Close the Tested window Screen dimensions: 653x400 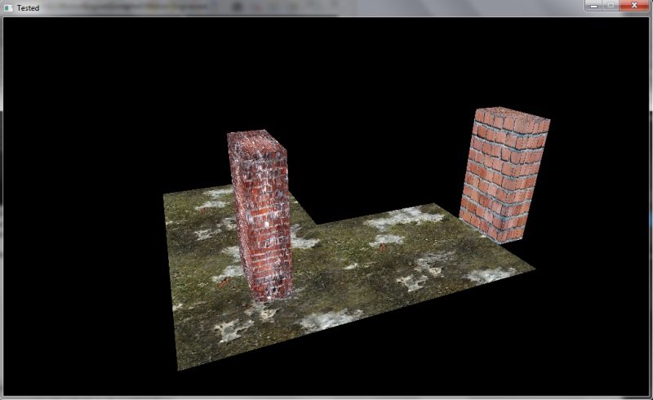pyautogui.click(x=634, y=6)
